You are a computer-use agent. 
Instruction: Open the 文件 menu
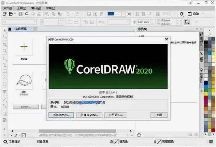pyautogui.click(x=8, y=8)
